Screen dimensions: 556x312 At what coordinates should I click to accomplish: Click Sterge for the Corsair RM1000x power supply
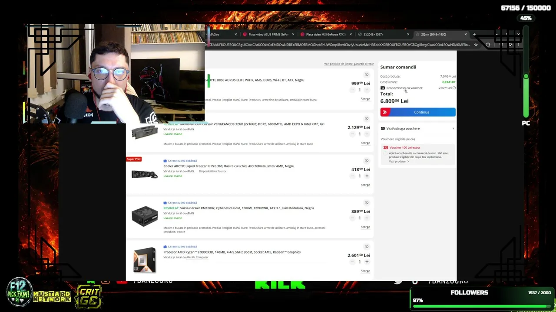tap(365, 227)
